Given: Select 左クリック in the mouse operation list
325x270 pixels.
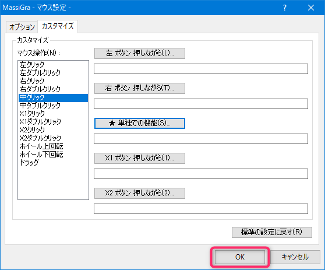Looking at the screenshot, I should point(53,65).
